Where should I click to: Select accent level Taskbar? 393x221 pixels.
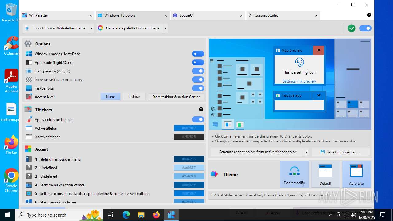click(134, 97)
